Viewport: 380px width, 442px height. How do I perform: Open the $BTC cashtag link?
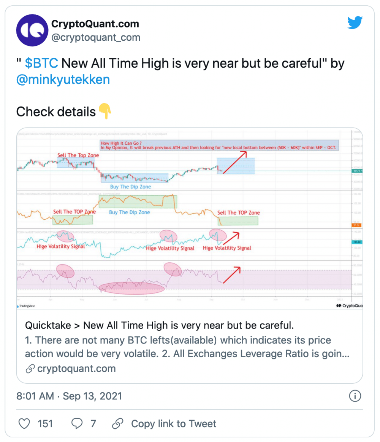pyautogui.click(x=41, y=63)
